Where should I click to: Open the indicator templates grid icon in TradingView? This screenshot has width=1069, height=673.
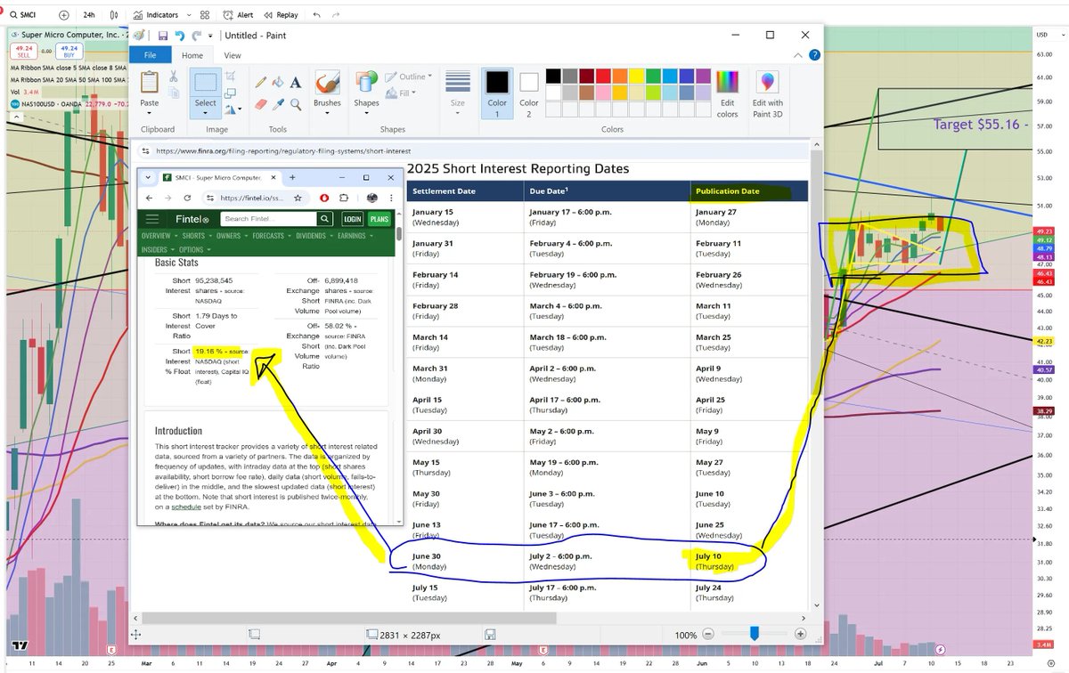coord(205,15)
